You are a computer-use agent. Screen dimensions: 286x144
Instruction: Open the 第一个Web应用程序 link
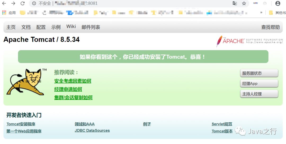tap(24, 131)
